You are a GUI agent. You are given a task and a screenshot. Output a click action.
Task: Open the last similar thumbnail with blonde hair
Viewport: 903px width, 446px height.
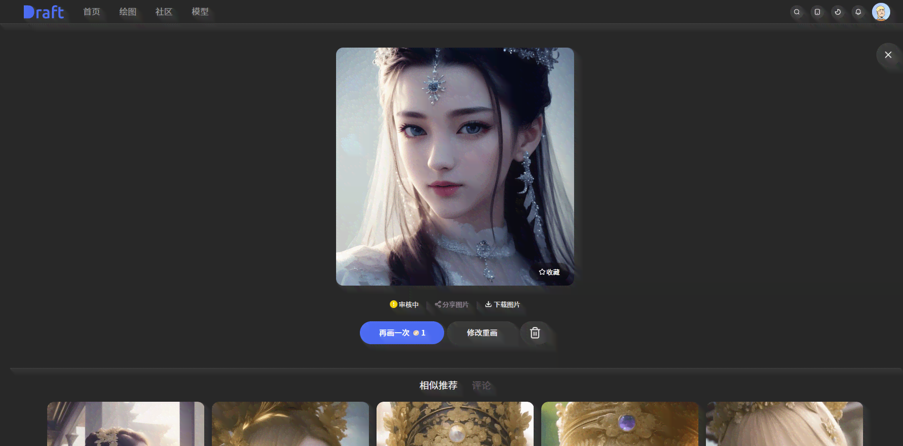pos(784,424)
